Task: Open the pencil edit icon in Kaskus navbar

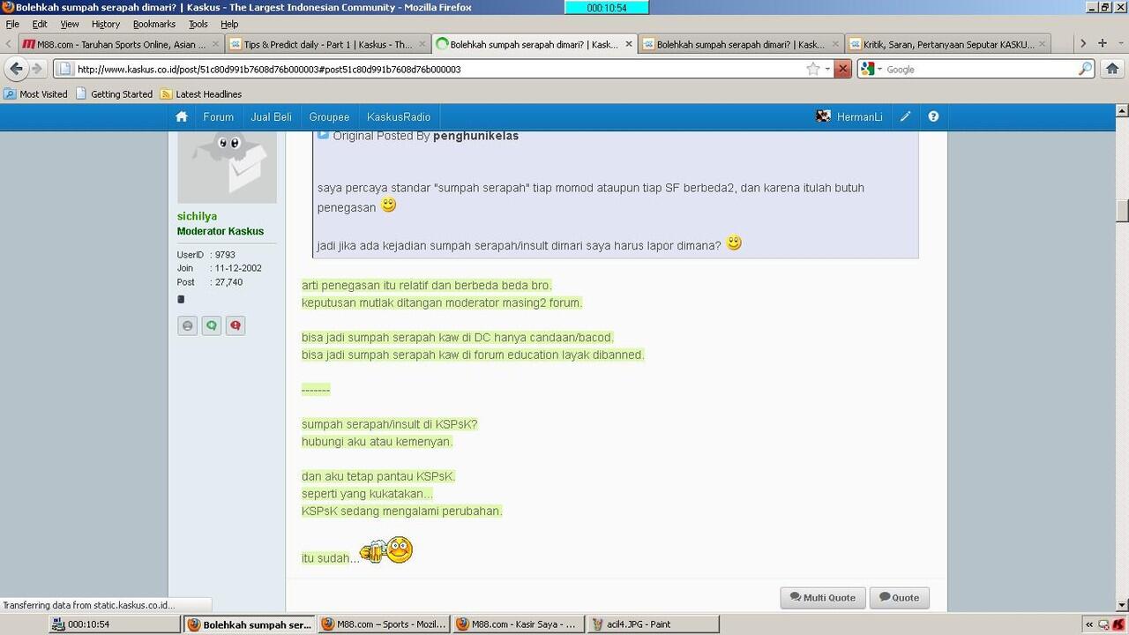Action: coord(906,116)
